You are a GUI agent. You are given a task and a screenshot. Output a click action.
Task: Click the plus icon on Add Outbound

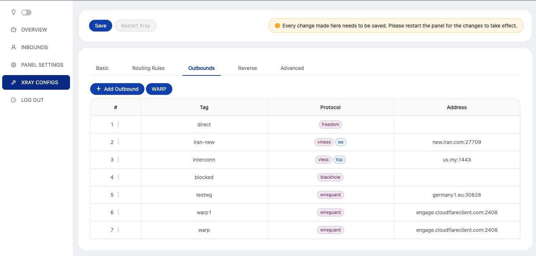click(x=98, y=89)
